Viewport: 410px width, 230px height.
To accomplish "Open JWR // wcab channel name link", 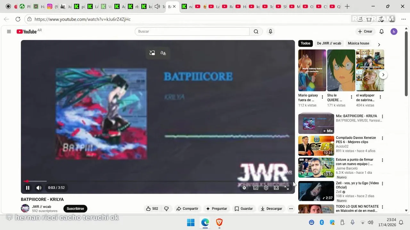I will [x=41, y=207].
